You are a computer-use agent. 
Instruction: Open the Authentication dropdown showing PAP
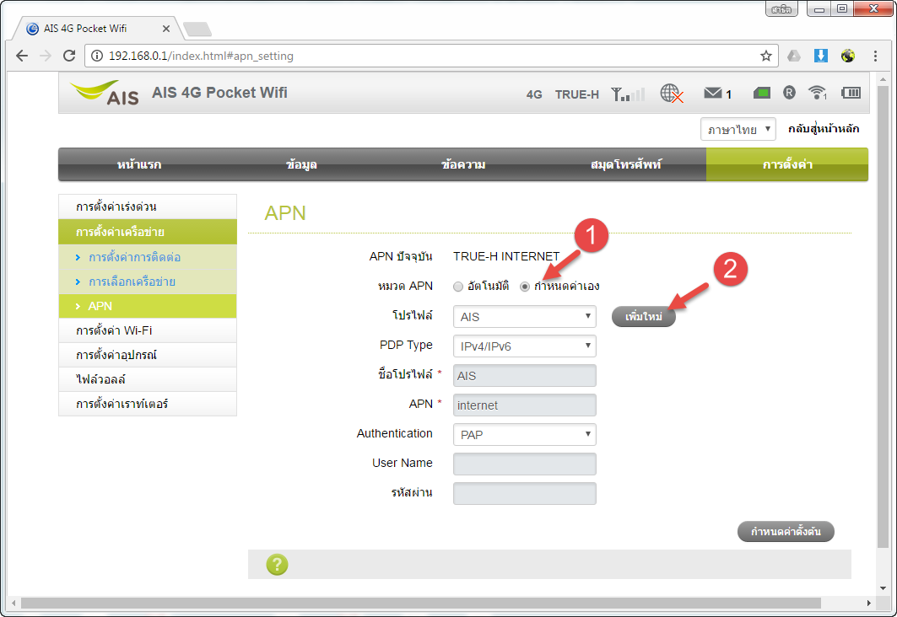coord(525,435)
